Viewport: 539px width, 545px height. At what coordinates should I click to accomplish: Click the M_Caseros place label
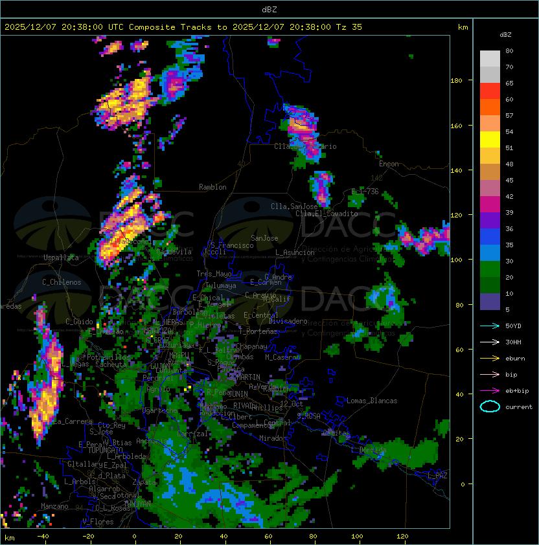tap(282, 357)
